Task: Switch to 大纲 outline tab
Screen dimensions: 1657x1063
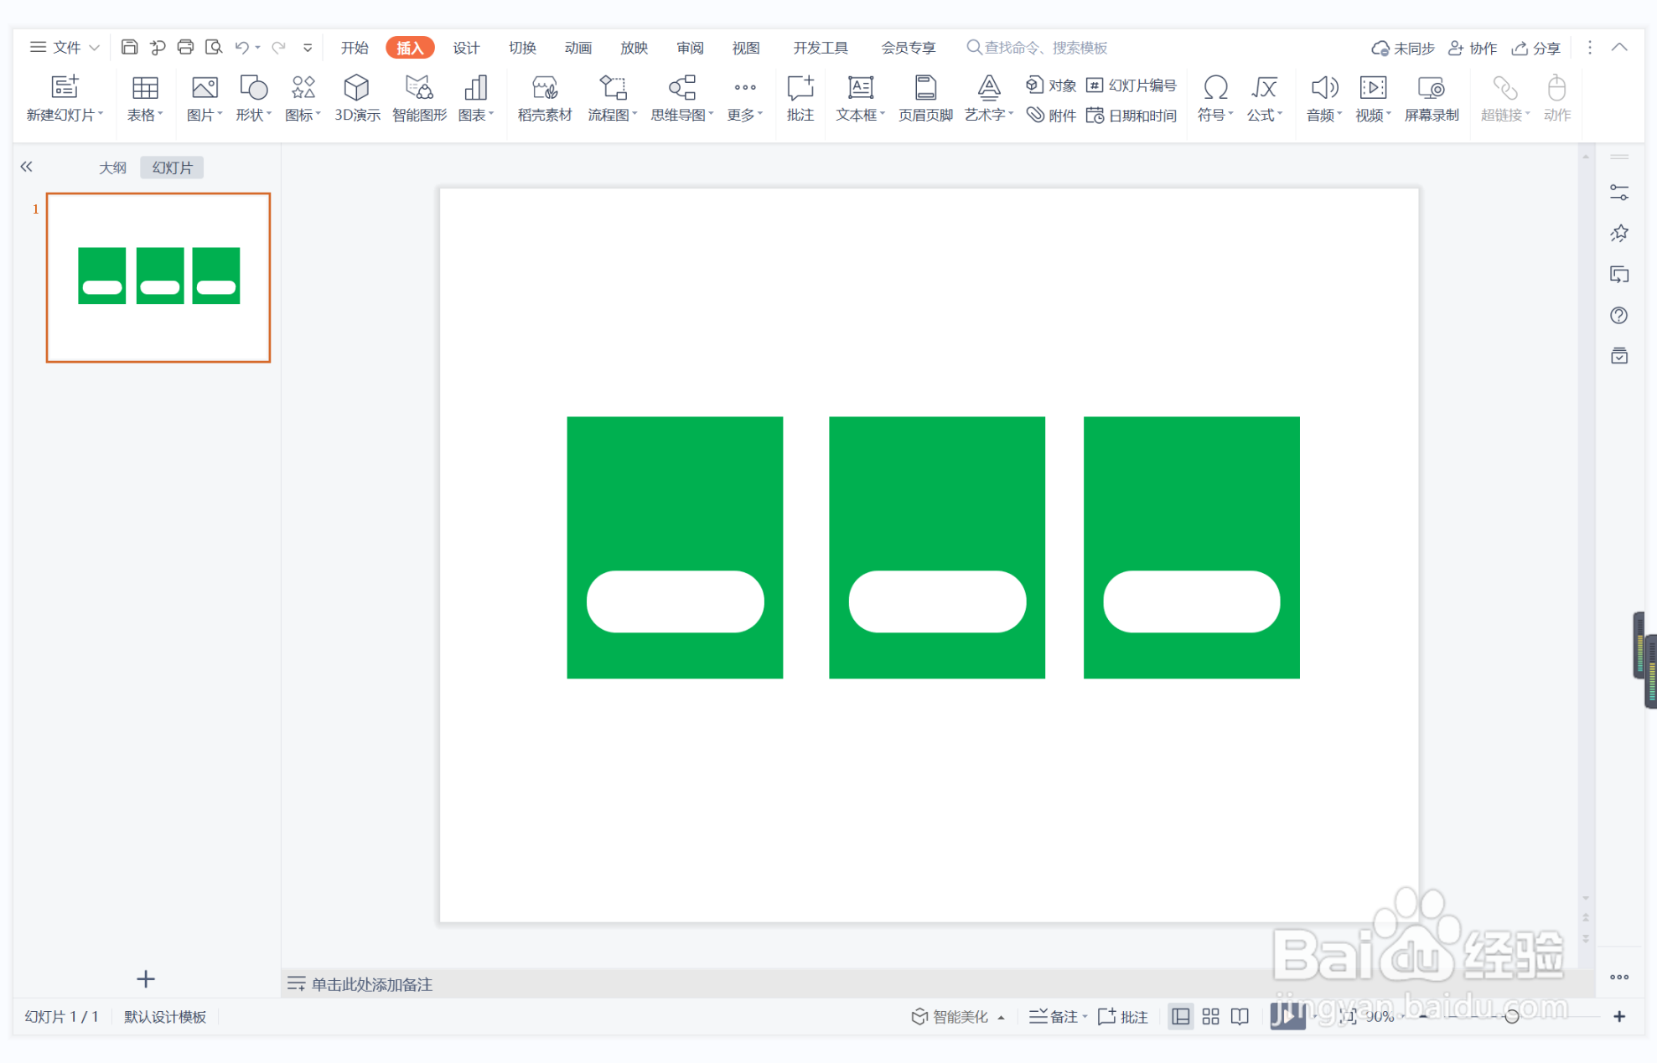Action: (x=112, y=168)
